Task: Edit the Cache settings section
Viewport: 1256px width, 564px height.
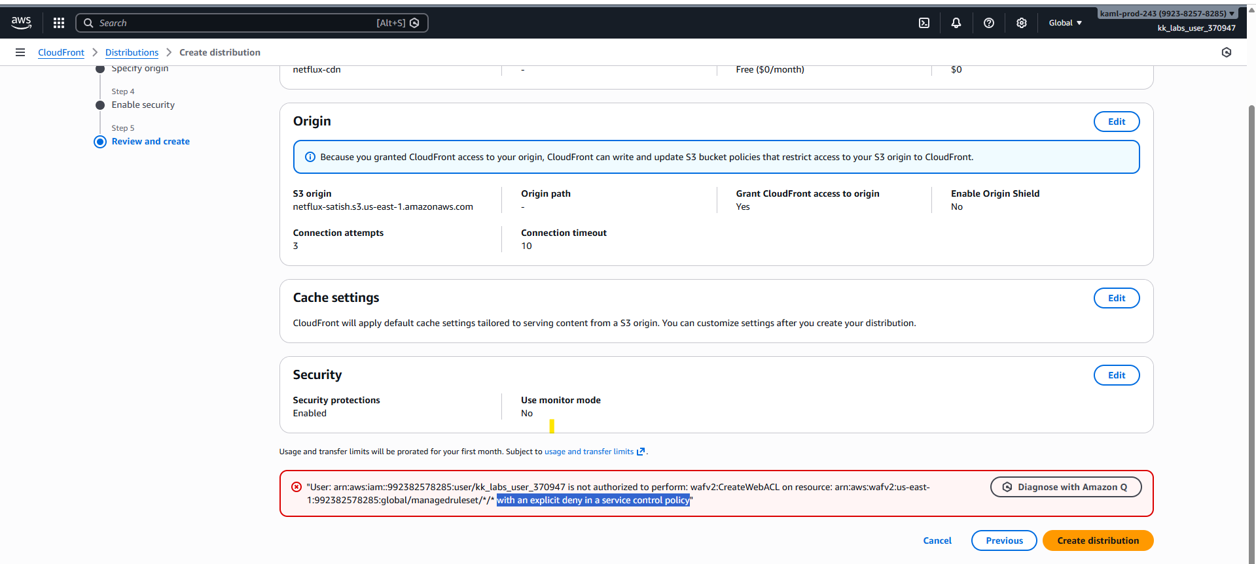Action: [x=1116, y=298]
